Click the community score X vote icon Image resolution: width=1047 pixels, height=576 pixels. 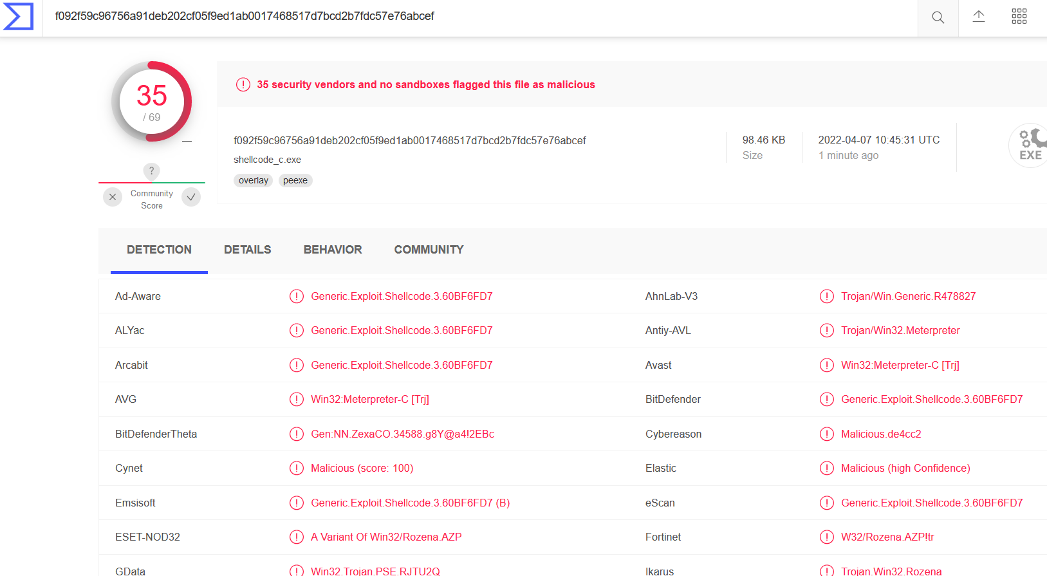(x=113, y=197)
